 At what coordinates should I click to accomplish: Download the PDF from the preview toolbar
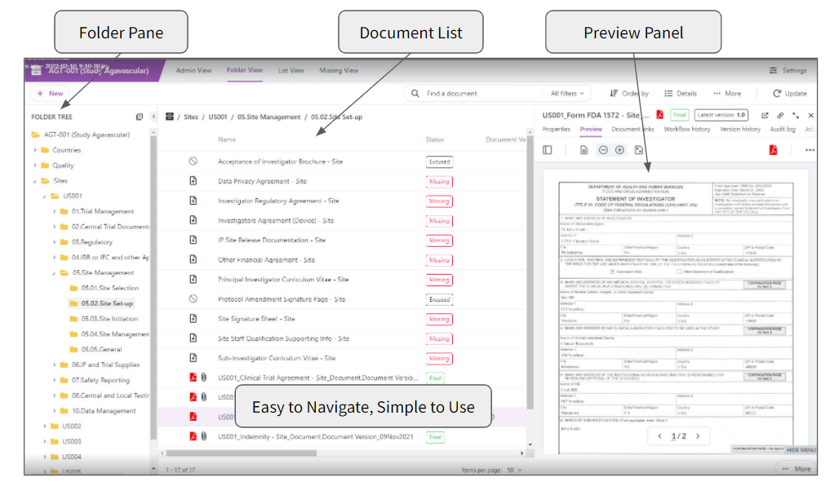point(773,150)
